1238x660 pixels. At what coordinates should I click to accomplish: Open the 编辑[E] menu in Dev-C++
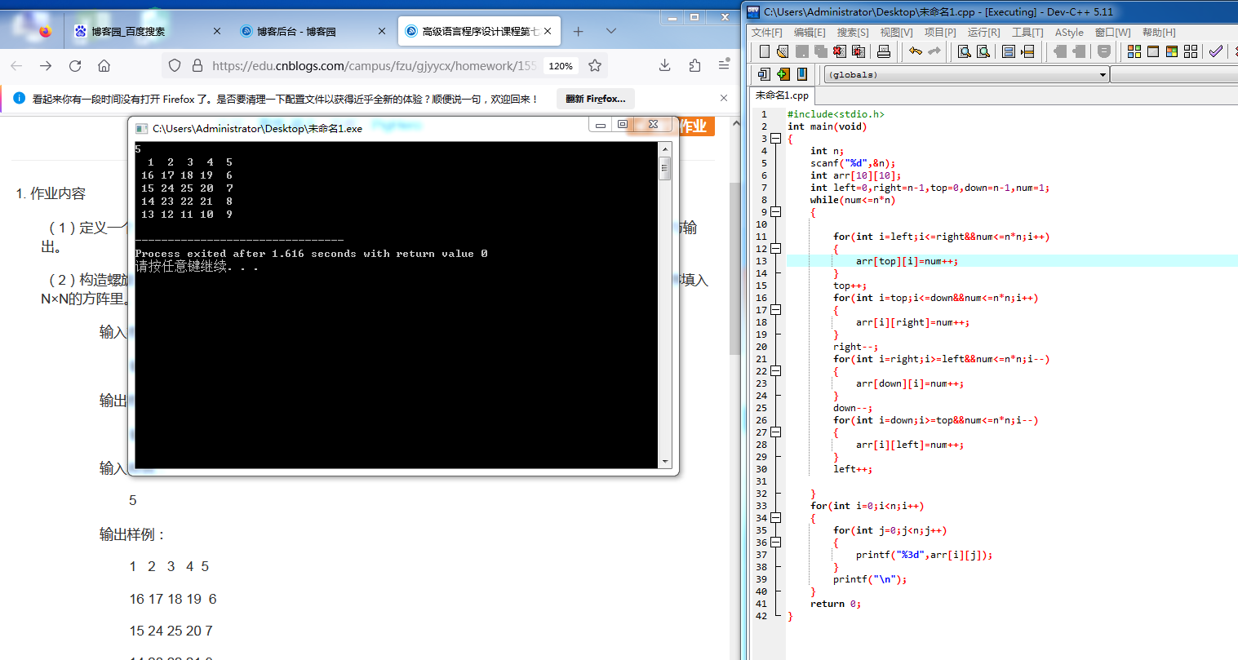[810, 33]
